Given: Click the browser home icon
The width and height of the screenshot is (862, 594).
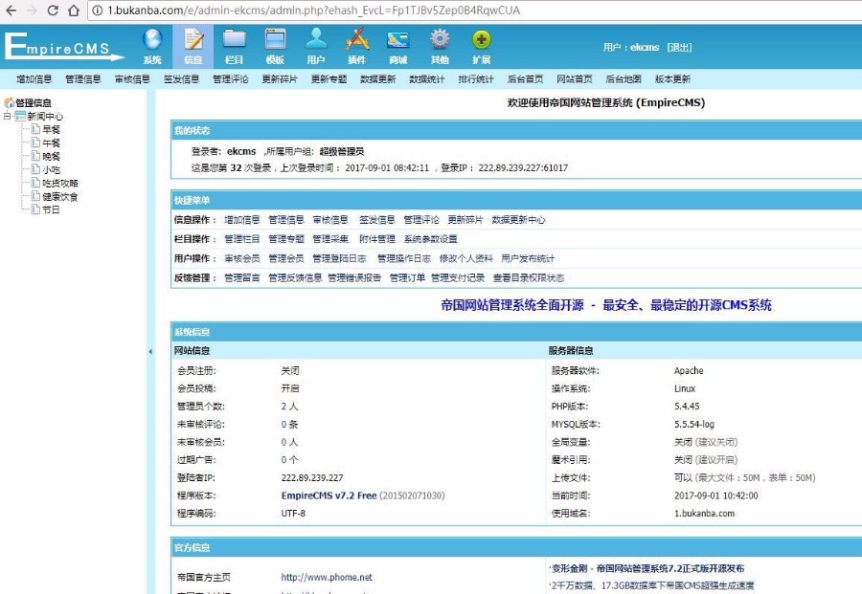Looking at the screenshot, I should point(74,10).
